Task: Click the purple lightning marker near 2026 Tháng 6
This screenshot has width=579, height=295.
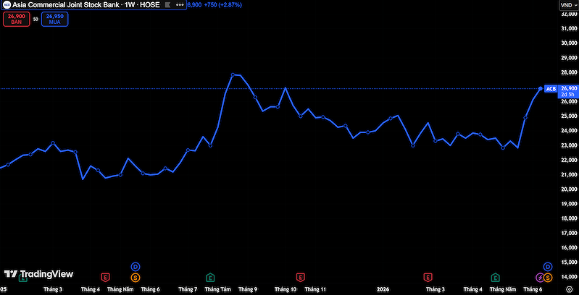Action: pos(539,277)
